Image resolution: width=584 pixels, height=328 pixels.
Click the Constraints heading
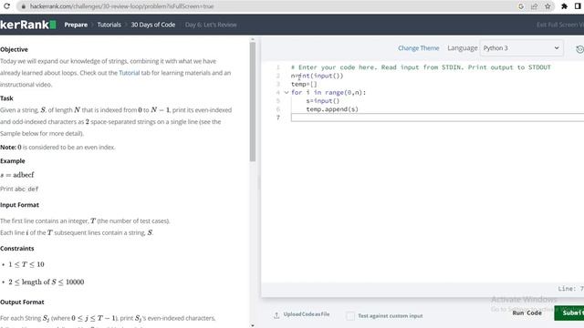(17, 249)
